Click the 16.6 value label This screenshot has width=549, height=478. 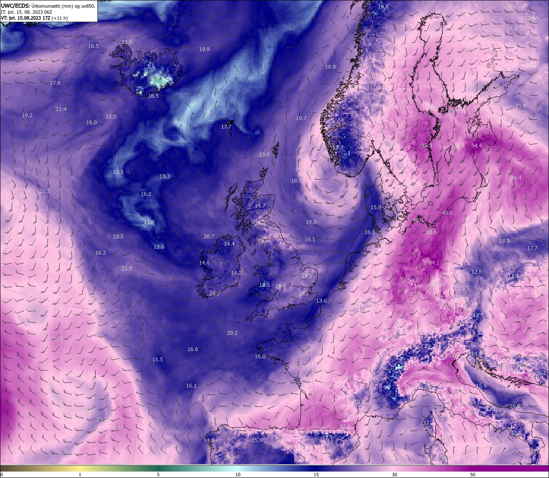pyautogui.click(x=193, y=349)
